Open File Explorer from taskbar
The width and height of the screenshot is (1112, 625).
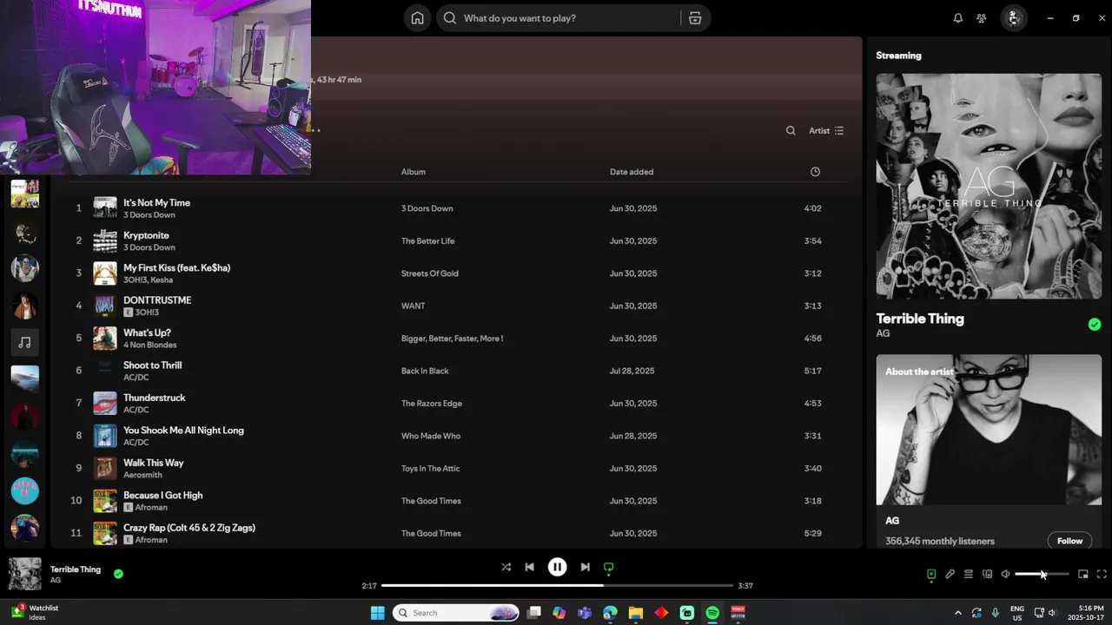pyautogui.click(x=636, y=613)
